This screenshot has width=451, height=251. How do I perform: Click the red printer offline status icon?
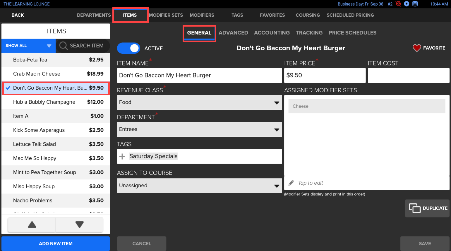[398, 4]
